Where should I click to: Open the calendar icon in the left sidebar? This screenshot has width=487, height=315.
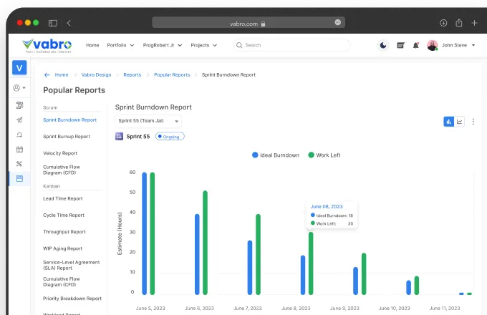click(x=19, y=149)
